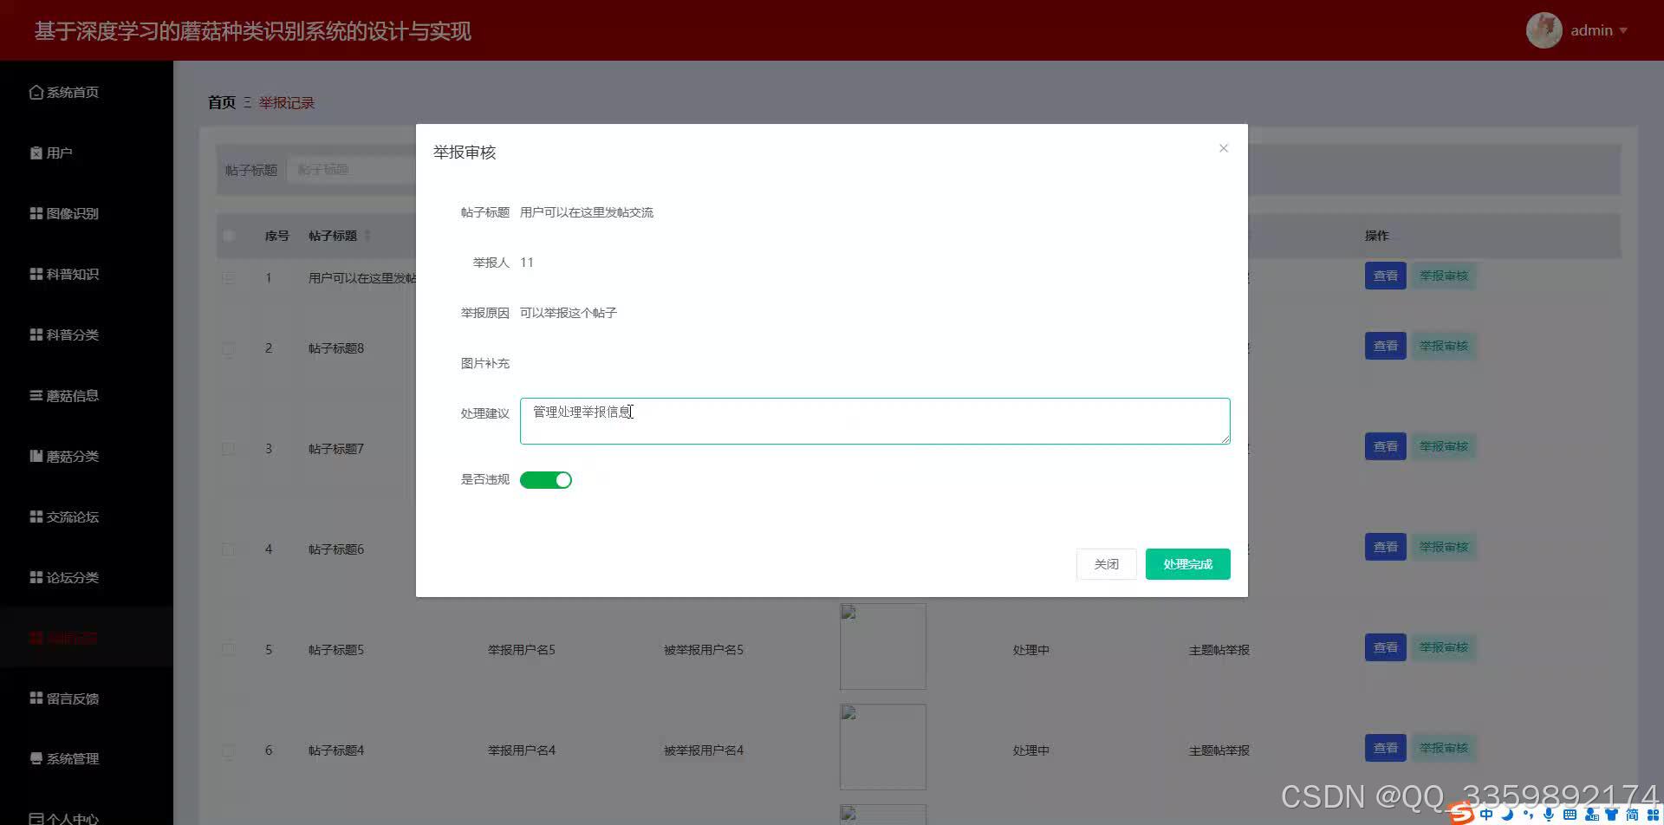Click the thumbnail image in row 5
Screen dimensions: 1664x825
[882, 646]
